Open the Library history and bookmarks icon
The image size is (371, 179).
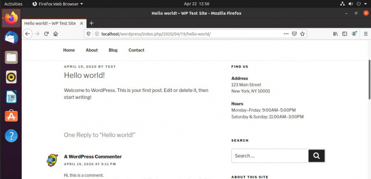335,34
